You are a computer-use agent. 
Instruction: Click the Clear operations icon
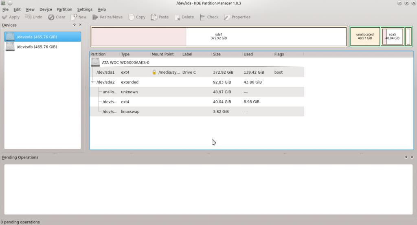click(x=51, y=17)
